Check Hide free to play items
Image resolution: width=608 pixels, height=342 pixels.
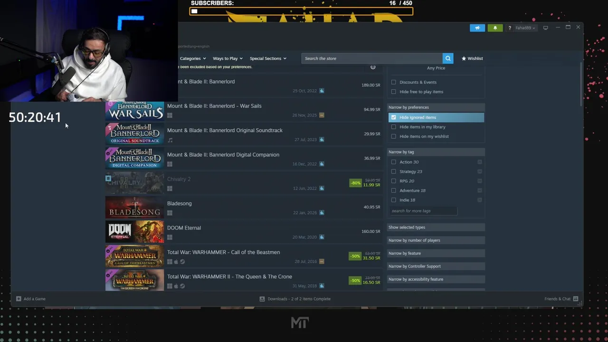pos(393,92)
